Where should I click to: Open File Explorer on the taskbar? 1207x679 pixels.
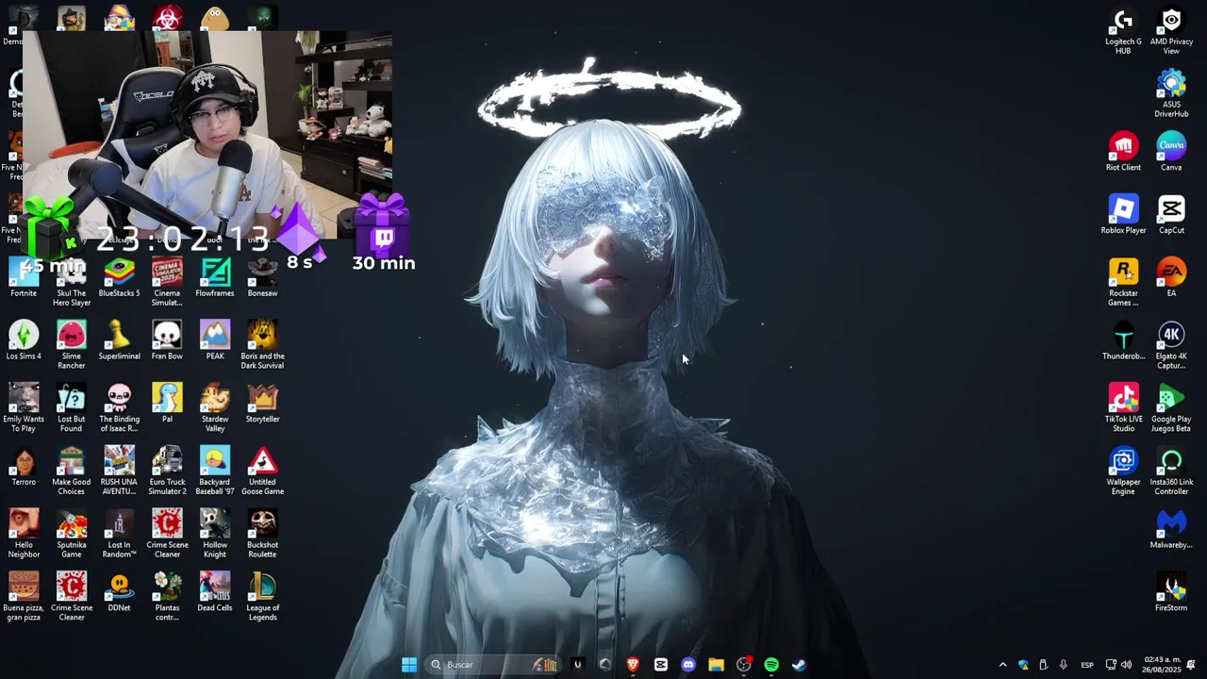pos(716,665)
